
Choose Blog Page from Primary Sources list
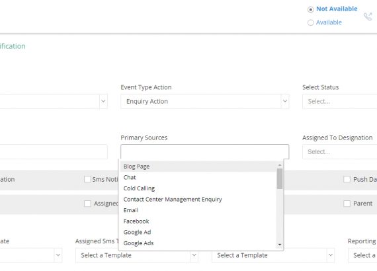tap(198, 167)
